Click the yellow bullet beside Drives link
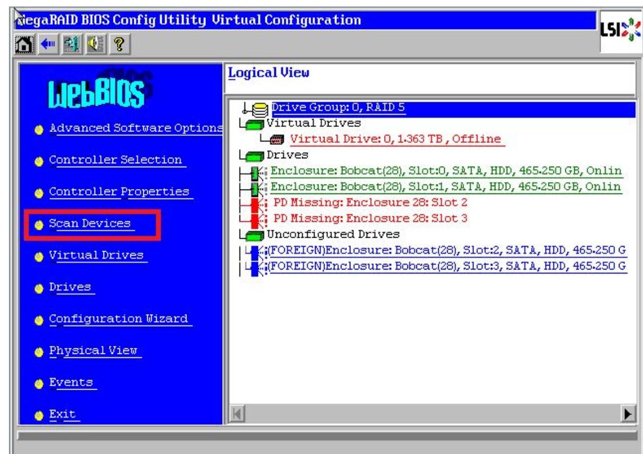643x454 pixels. pos(39,289)
